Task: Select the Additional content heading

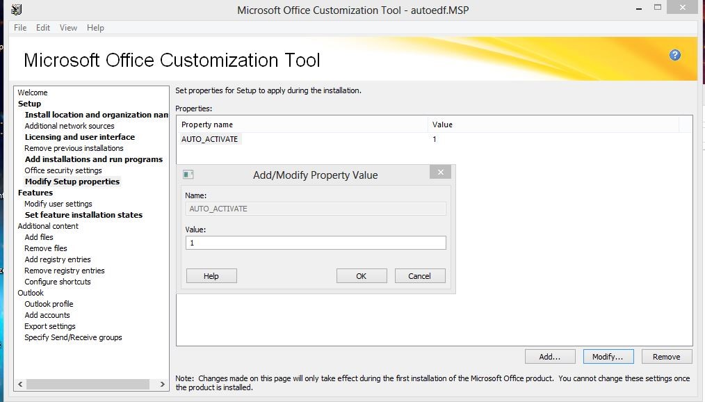Action: tap(48, 226)
